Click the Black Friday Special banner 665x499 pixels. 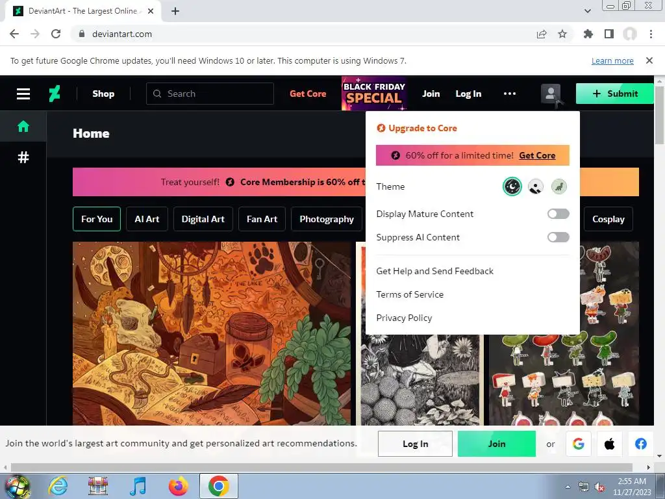[374, 94]
